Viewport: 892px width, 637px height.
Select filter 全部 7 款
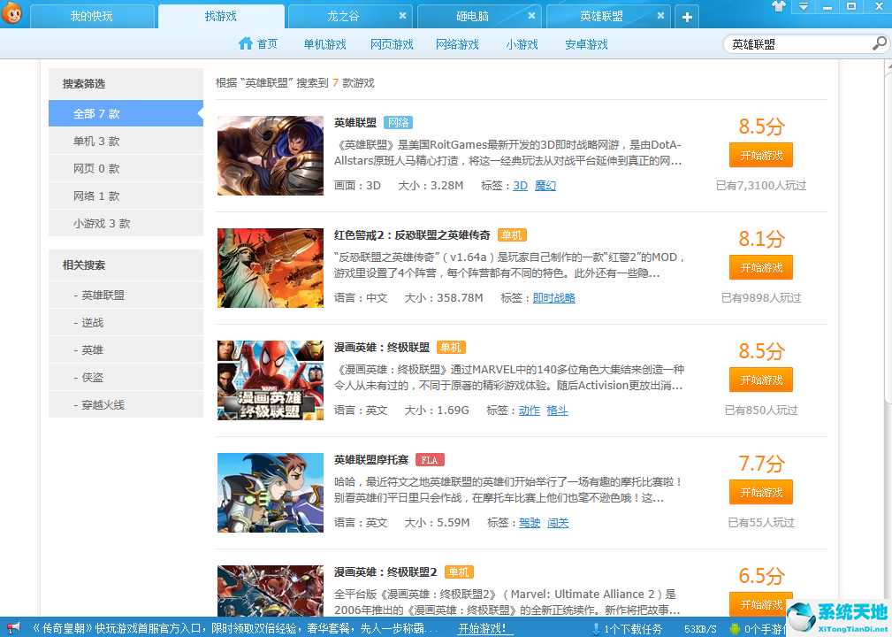click(x=126, y=113)
